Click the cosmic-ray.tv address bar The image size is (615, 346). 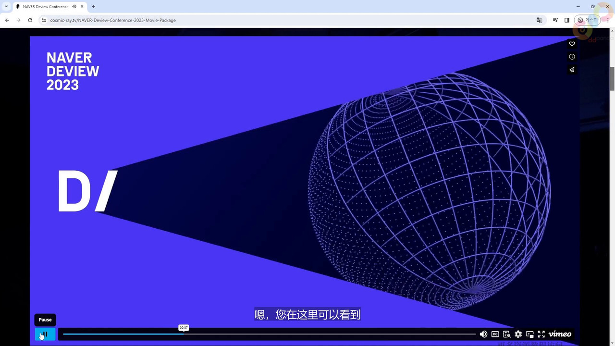[x=286, y=20]
